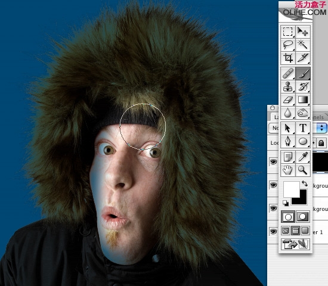The height and width of the screenshot is (286, 328).
Task: Hide the top black layer eye icon
Action: click(273, 161)
